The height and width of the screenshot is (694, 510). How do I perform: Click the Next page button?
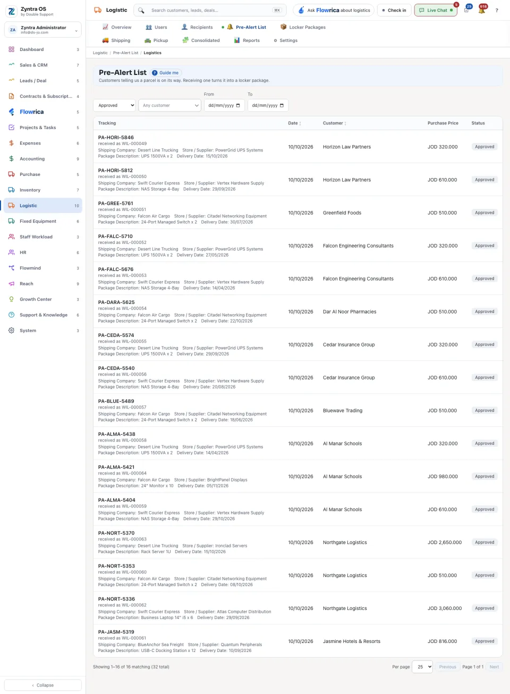494,667
